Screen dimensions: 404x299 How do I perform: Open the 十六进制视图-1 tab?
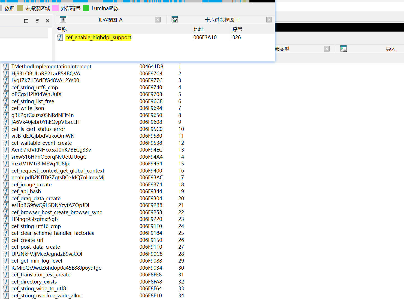pos(222,20)
